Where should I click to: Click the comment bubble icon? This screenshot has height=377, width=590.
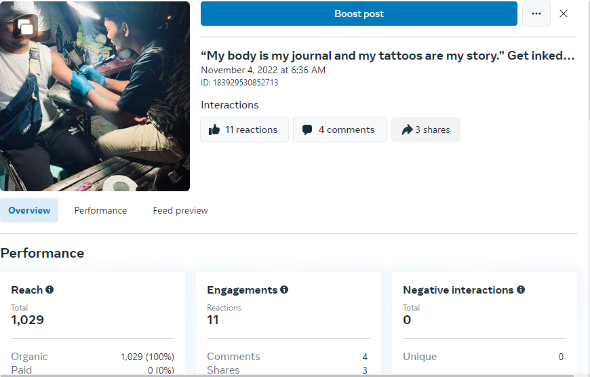tap(307, 130)
